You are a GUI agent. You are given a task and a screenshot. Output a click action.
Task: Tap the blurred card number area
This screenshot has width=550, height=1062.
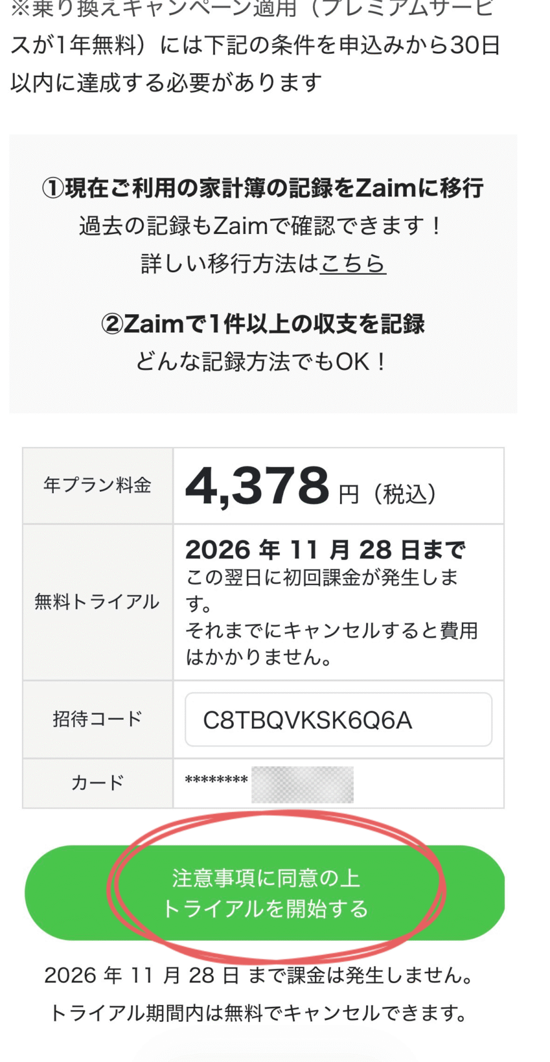click(x=302, y=784)
